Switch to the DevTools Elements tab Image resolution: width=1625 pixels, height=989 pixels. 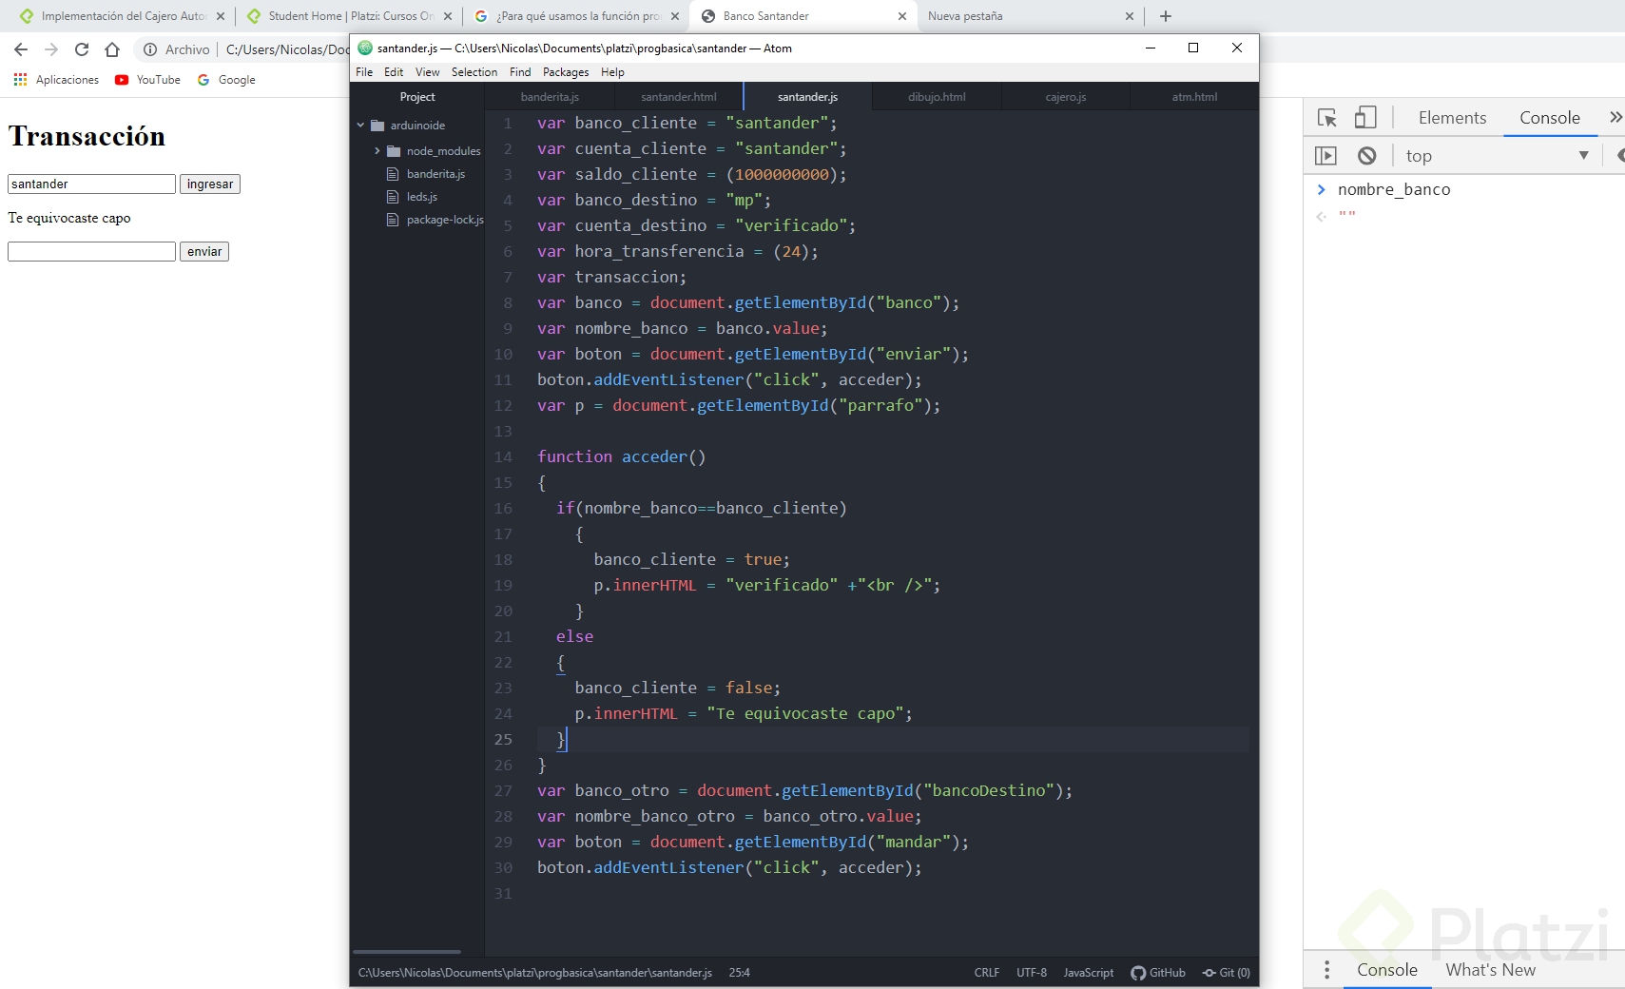(1452, 118)
